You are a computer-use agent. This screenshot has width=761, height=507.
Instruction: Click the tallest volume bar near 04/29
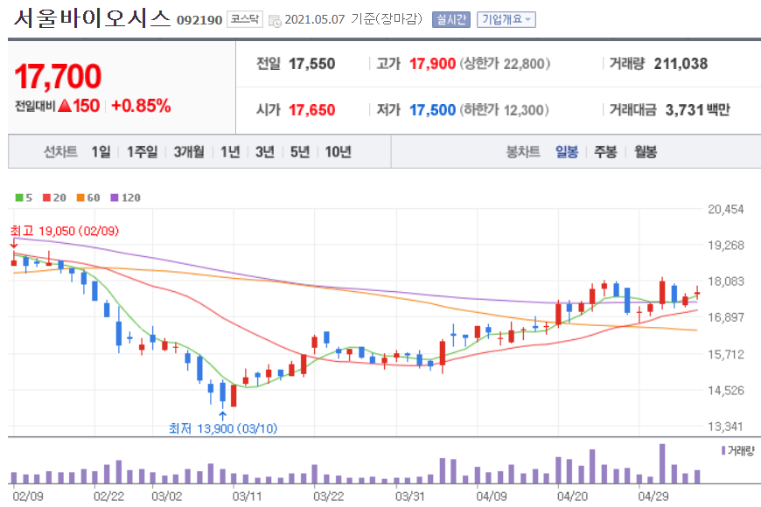[662, 463]
